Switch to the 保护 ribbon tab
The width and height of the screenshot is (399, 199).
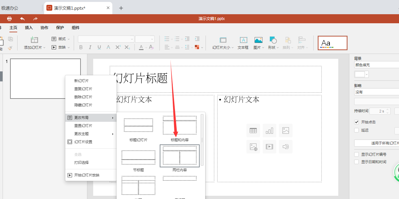pos(60,28)
